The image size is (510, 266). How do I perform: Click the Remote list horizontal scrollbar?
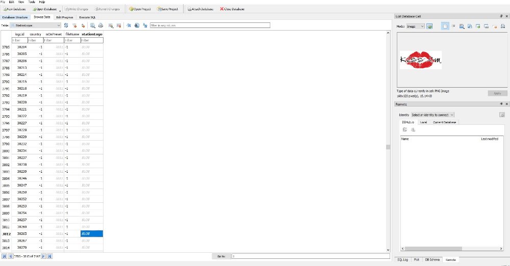(x=433, y=249)
